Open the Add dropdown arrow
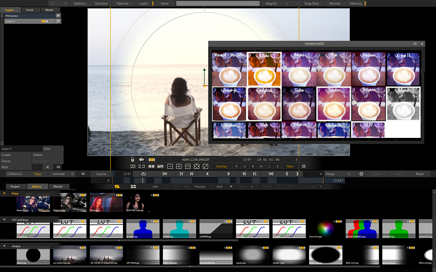This screenshot has width=436, height=272. 231,187
